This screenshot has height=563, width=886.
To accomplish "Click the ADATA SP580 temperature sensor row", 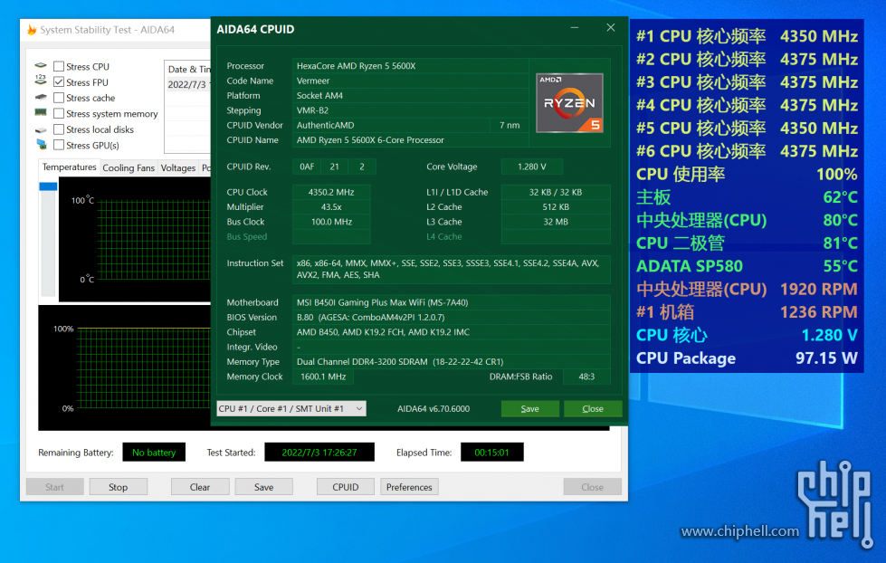I will [x=747, y=266].
